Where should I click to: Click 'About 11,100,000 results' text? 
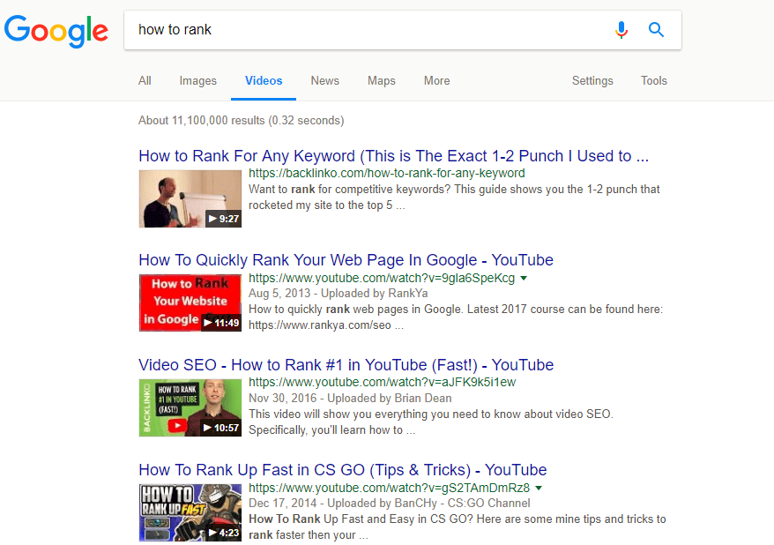pos(242,121)
